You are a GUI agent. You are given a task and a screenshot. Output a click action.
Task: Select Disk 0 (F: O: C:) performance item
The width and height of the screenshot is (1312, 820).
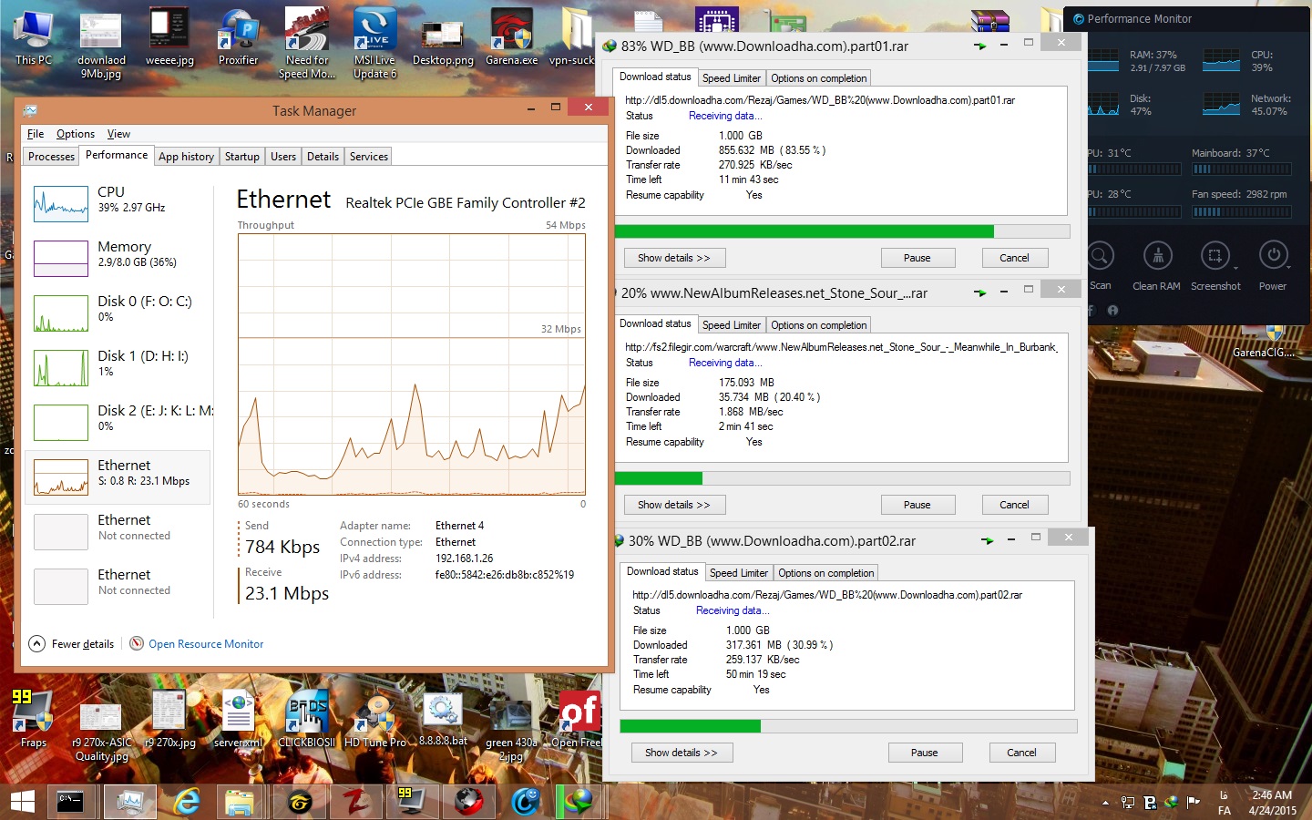118,313
